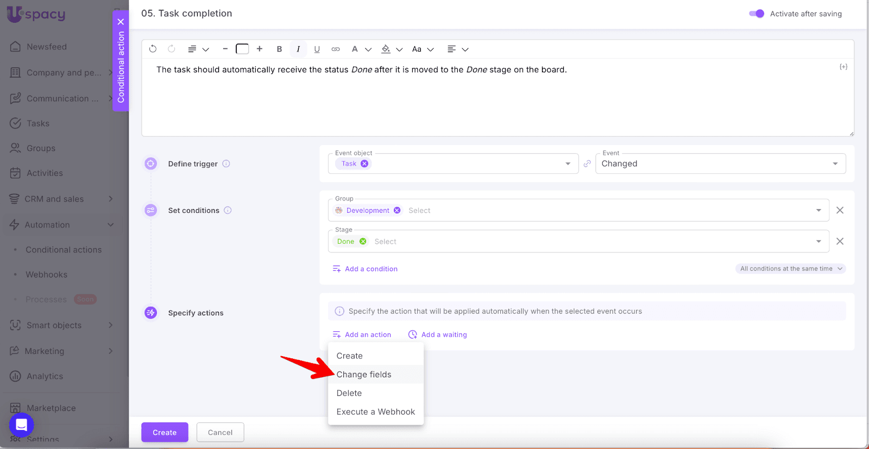Viewport: 869px width, 449px height.
Task: Select Change fields from action menu
Action: [364, 375]
